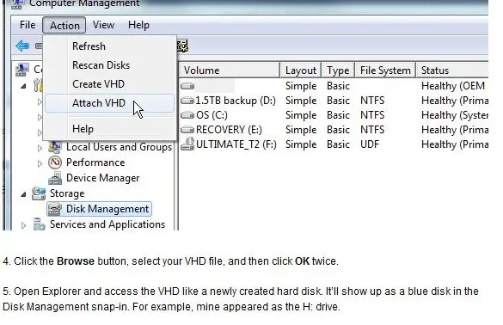Select the 1.5TB backup (D:) volume row
This screenshot has height=325, width=503.
pyautogui.click(x=334, y=101)
